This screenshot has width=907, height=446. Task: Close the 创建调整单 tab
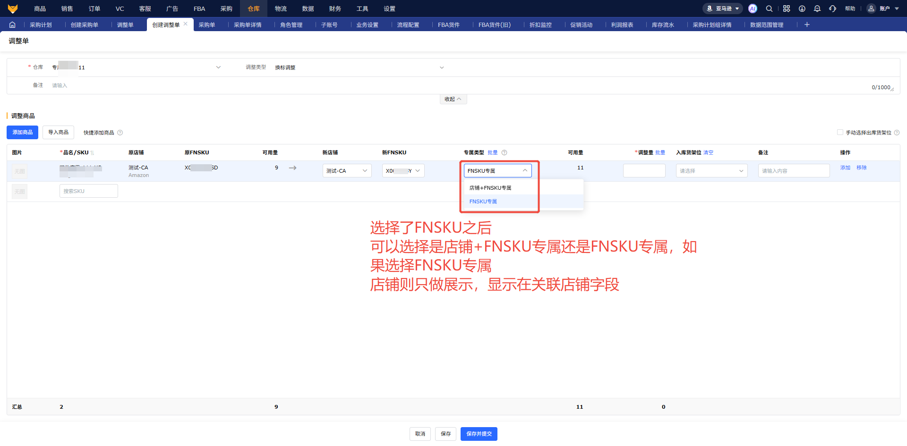[186, 24]
